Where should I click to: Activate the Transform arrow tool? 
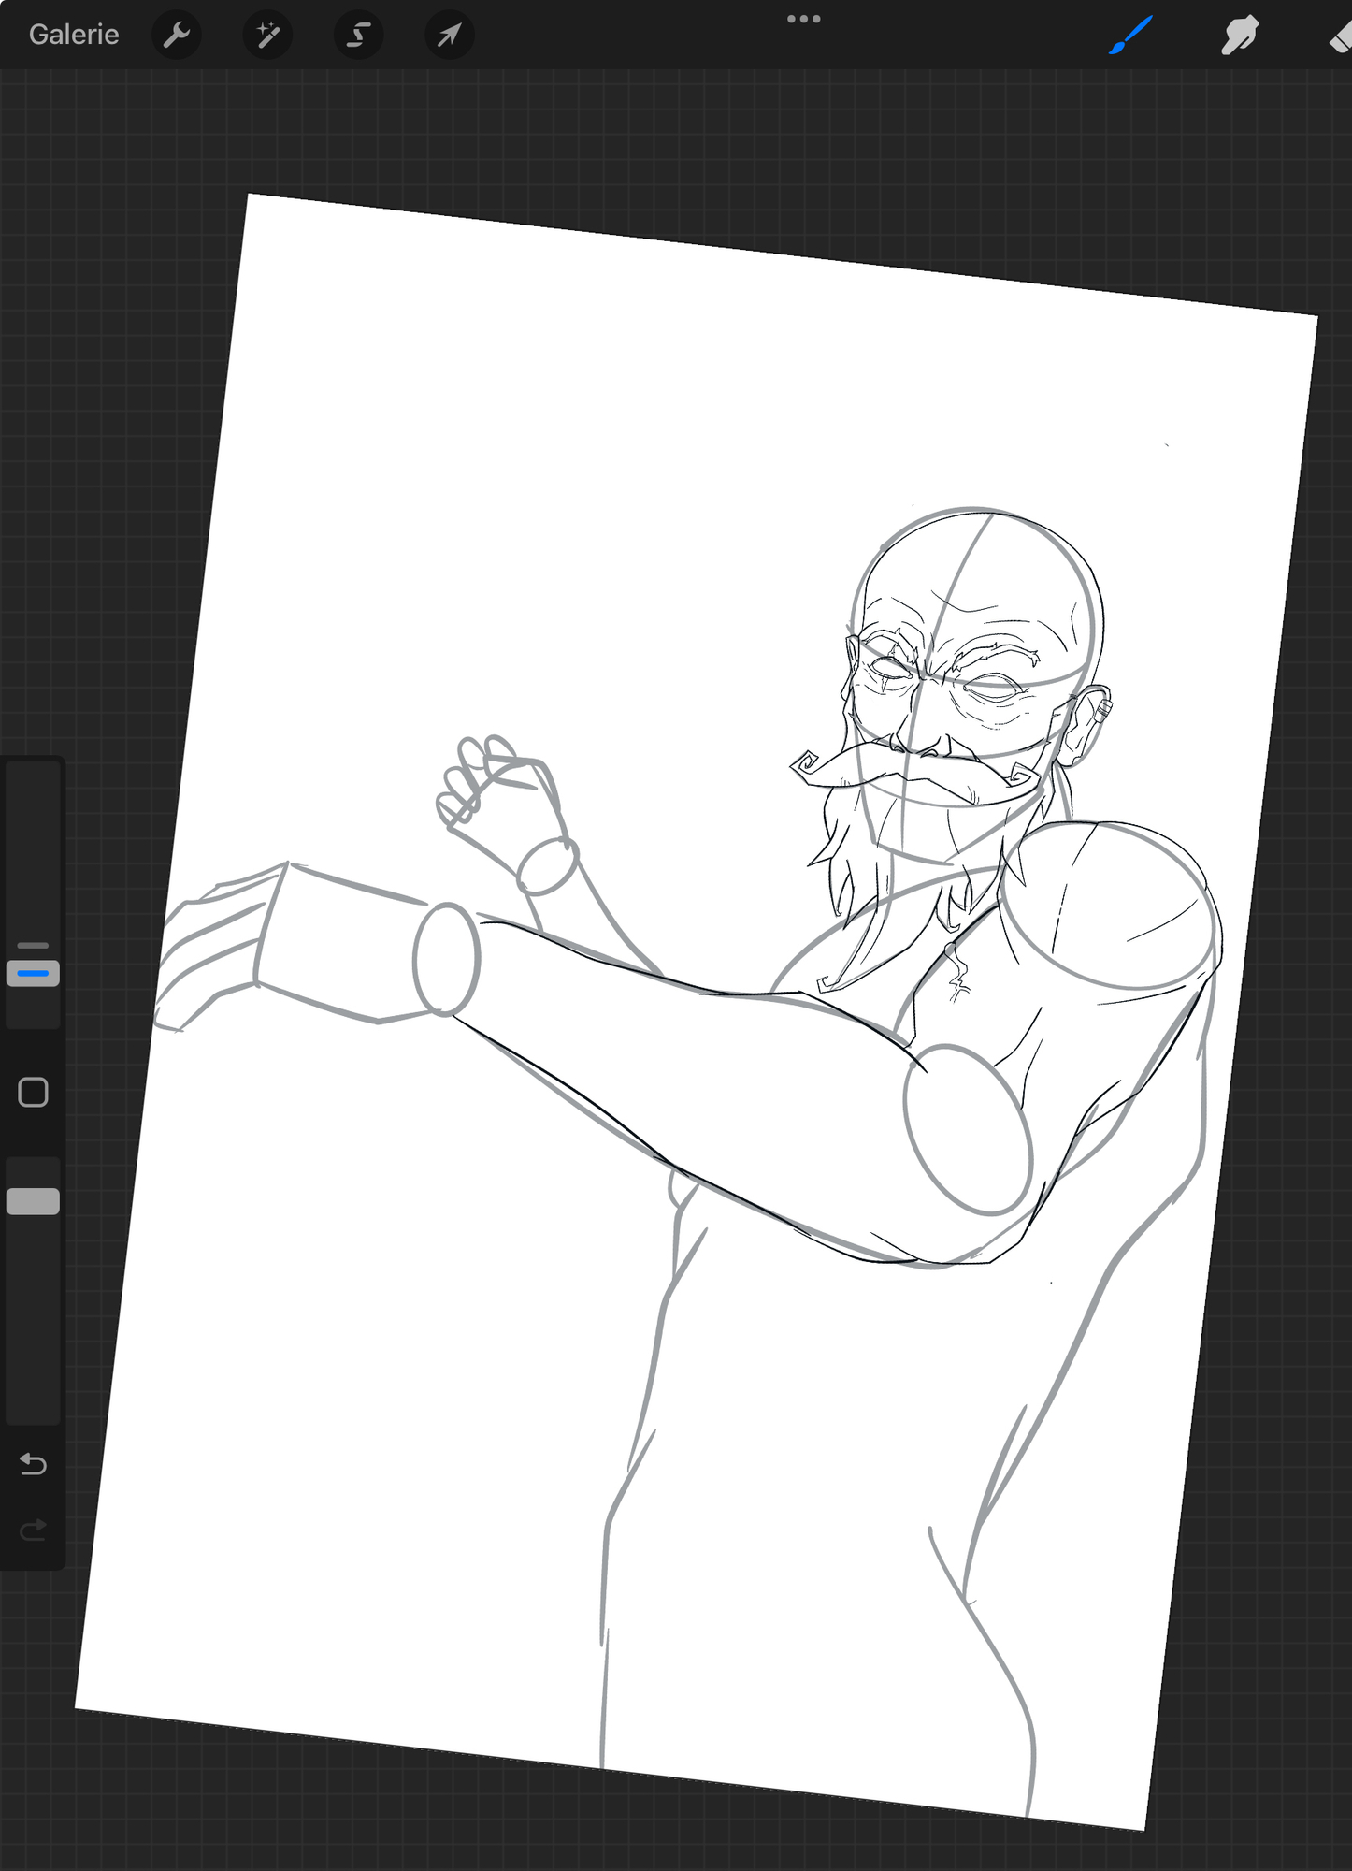[450, 36]
